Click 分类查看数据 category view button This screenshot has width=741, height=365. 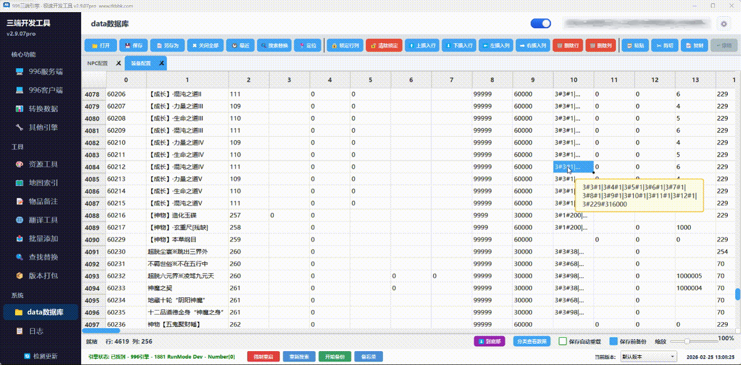pos(531,341)
